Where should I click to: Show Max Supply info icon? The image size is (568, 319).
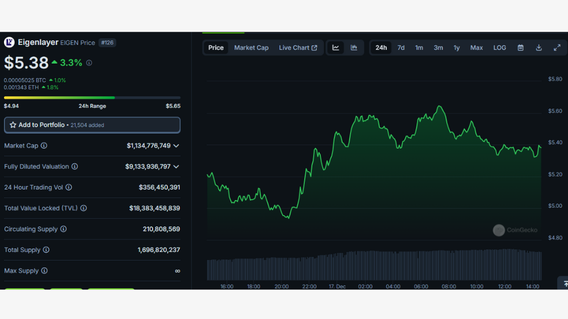click(44, 271)
